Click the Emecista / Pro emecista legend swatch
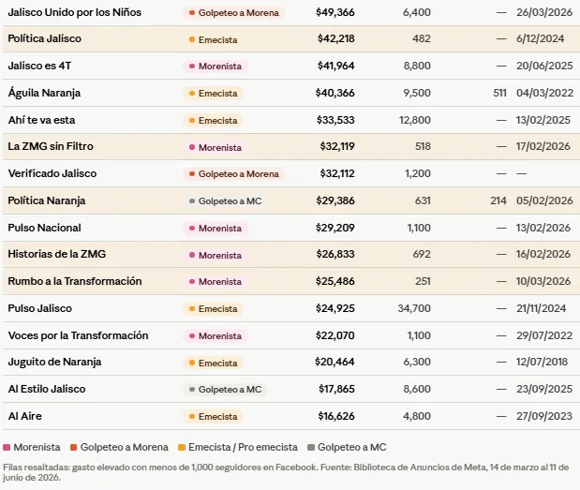Viewport: 580px width, 490px height. [x=182, y=448]
